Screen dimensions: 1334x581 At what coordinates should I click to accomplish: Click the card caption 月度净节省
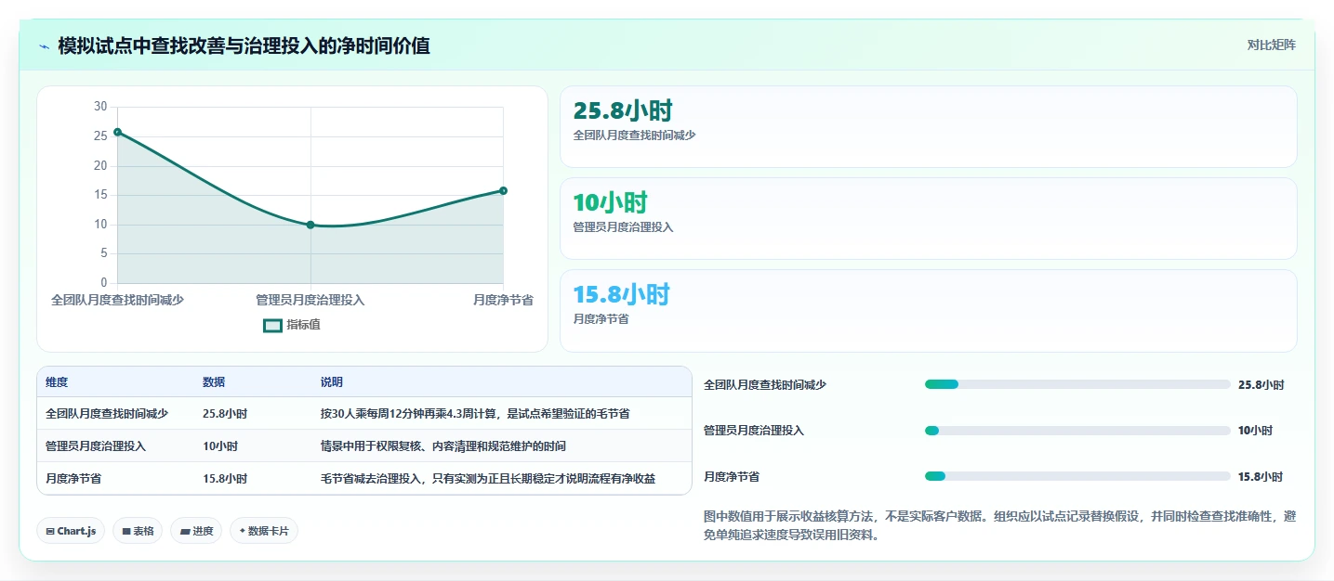601,319
